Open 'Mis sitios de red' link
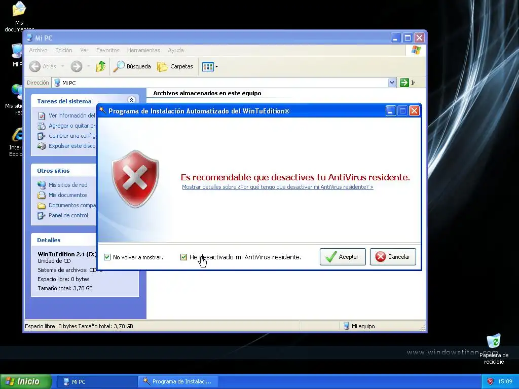This screenshot has height=389, width=519. [68, 185]
